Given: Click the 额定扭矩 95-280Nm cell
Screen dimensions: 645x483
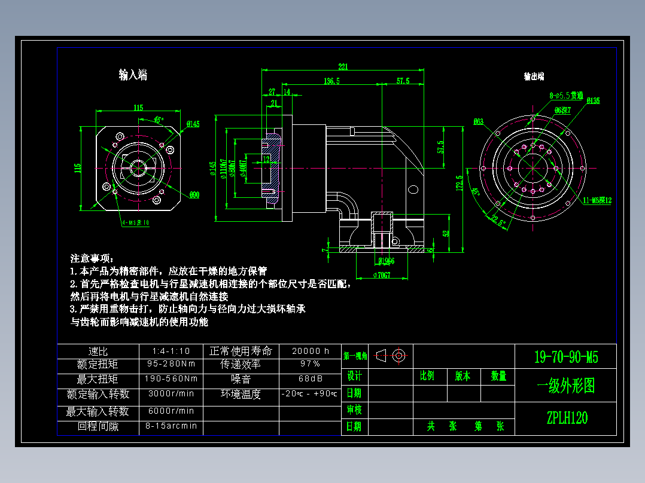Looking at the screenshot, I should click(x=171, y=365).
